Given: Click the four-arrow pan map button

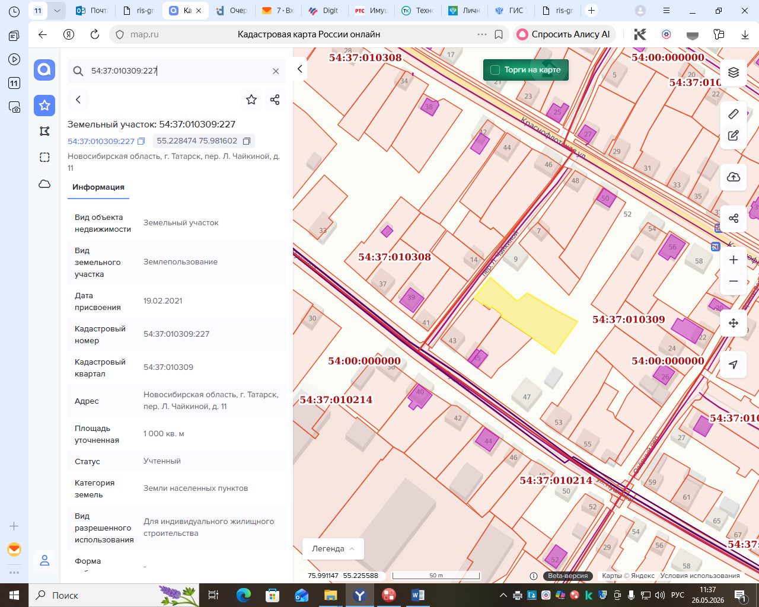Looking at the screenshot, I should (x=734, y=323).
